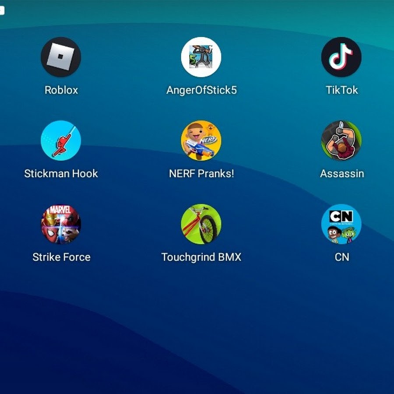Open the Assassin game icon
Viewport: 394px width, 394px height.
coord(341,141)
